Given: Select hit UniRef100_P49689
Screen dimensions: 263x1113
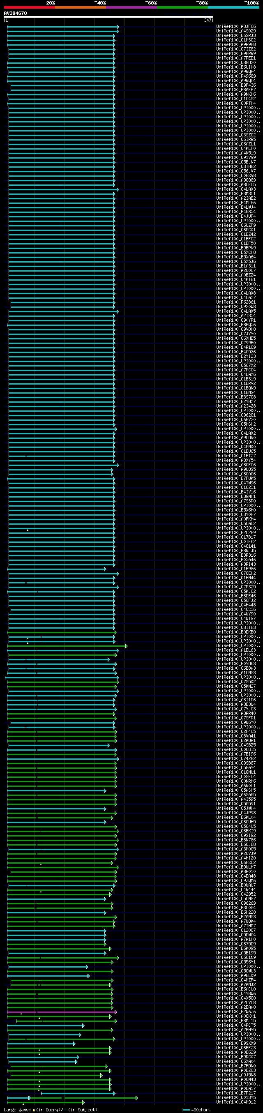Looking at the screenshot, I should point(236,76).
